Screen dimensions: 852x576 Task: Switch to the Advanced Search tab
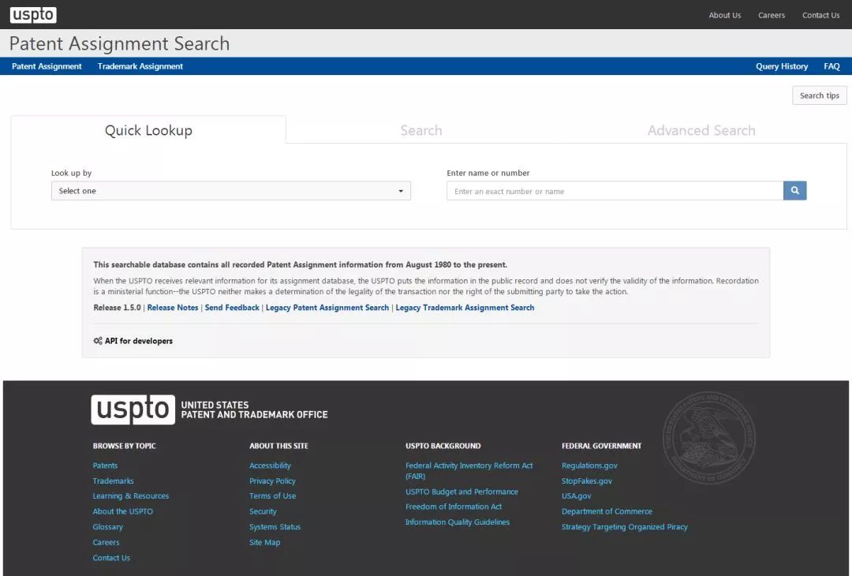pyautogui.click(x=701, y=131)
